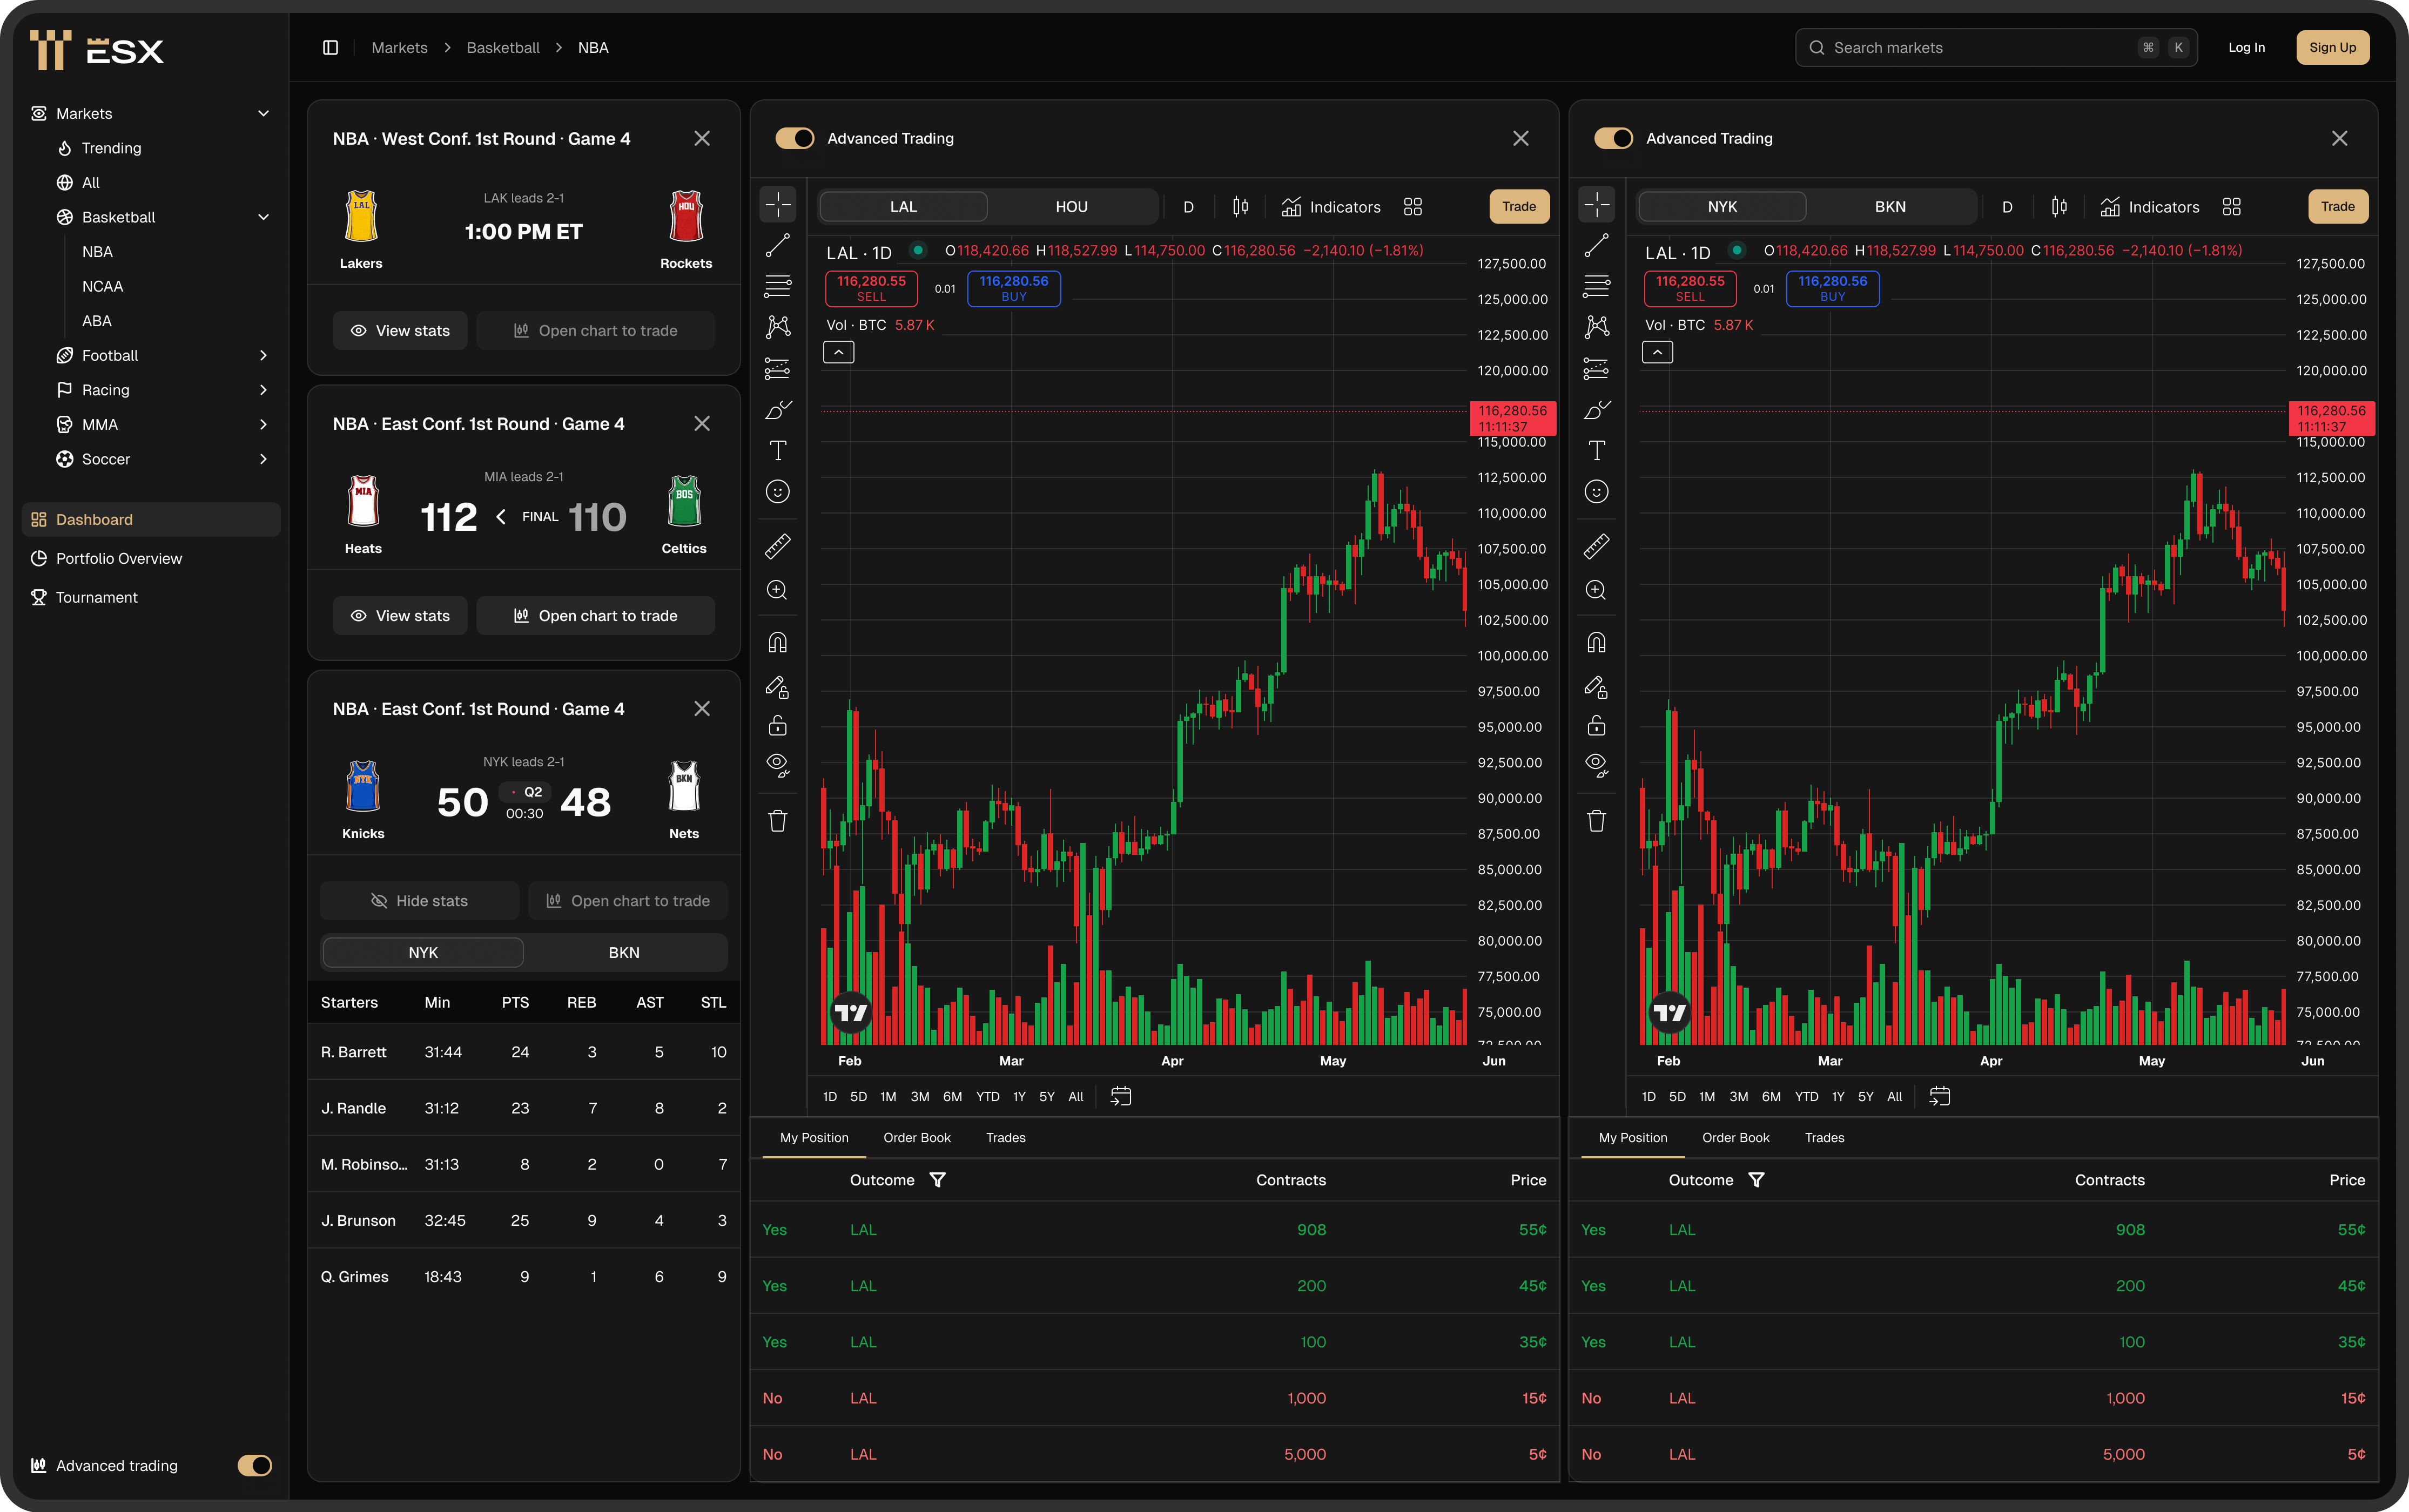The height and width of the screenshot is (1512, 2409).
Task: Click Trade button in LAL/HOU chart
Action: [1518, 206]
